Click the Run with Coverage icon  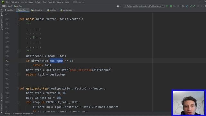click(174, 6)
